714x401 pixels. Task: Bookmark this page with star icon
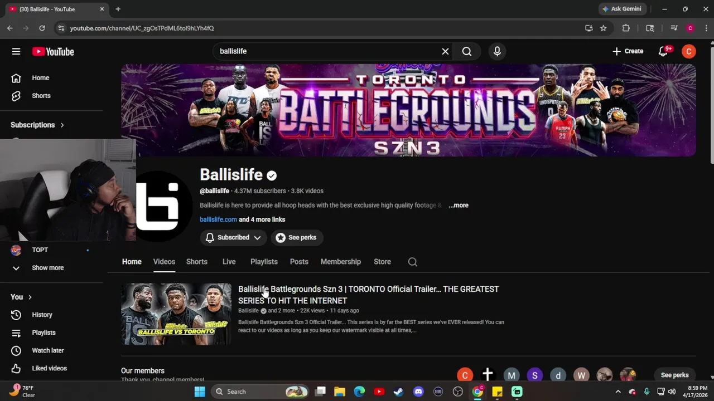click(x=604, y=28)
